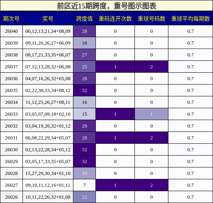Click 重码连开次数 value 1 in row 26031

tap(115, 138)
